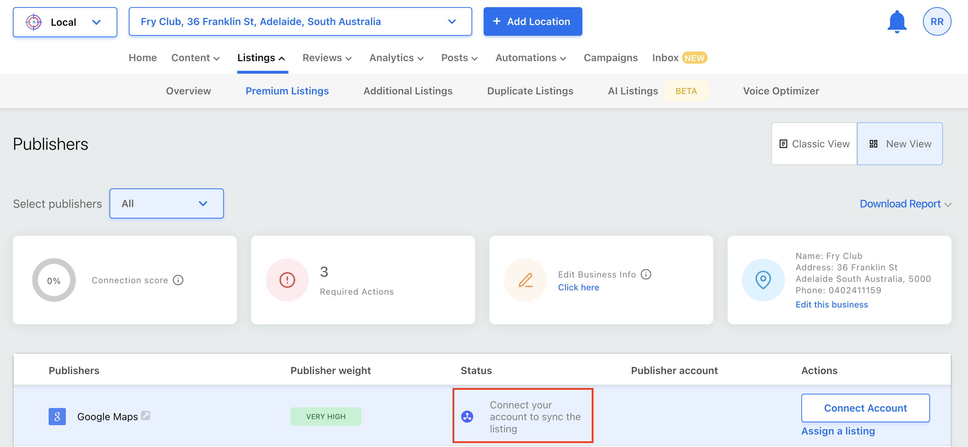Switch to the Overview tab
The image size is (968, 447).
188,91
